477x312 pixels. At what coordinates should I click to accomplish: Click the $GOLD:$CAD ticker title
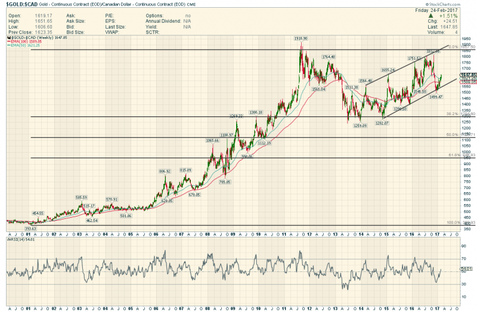click(x=22, y=4)
